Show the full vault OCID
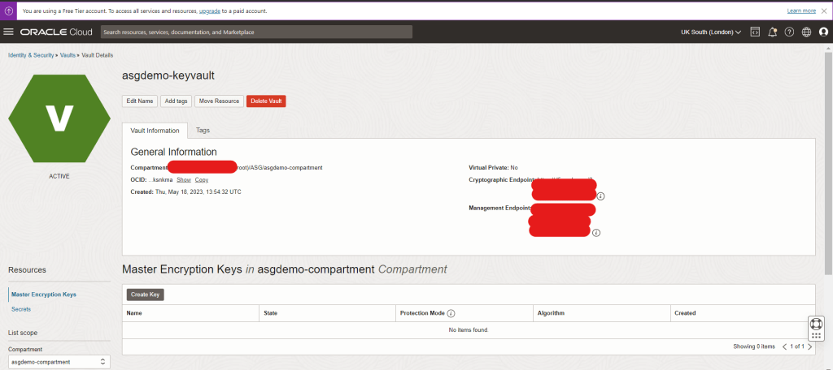Screen dimensions: 833x370 pos(183,179)
